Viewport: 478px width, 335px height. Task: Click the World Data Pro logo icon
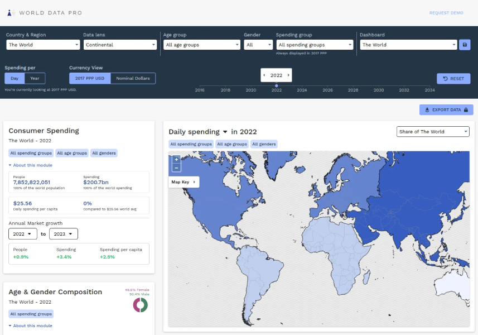[x=11, y=12]
